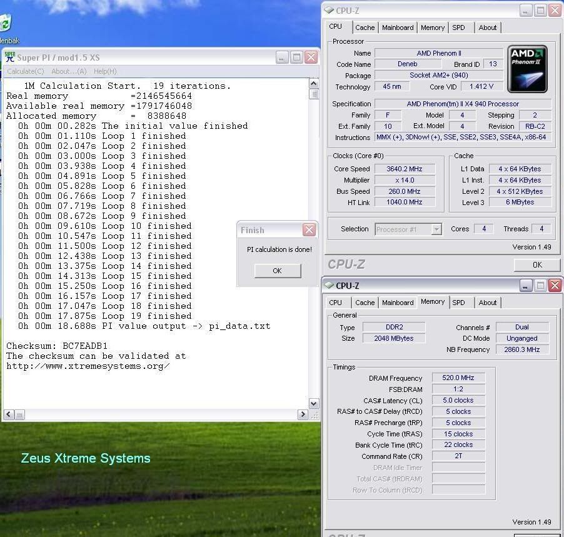
Task: Click the Bank Cycle Time value 22 clocks
Action: tap(458, 445)
